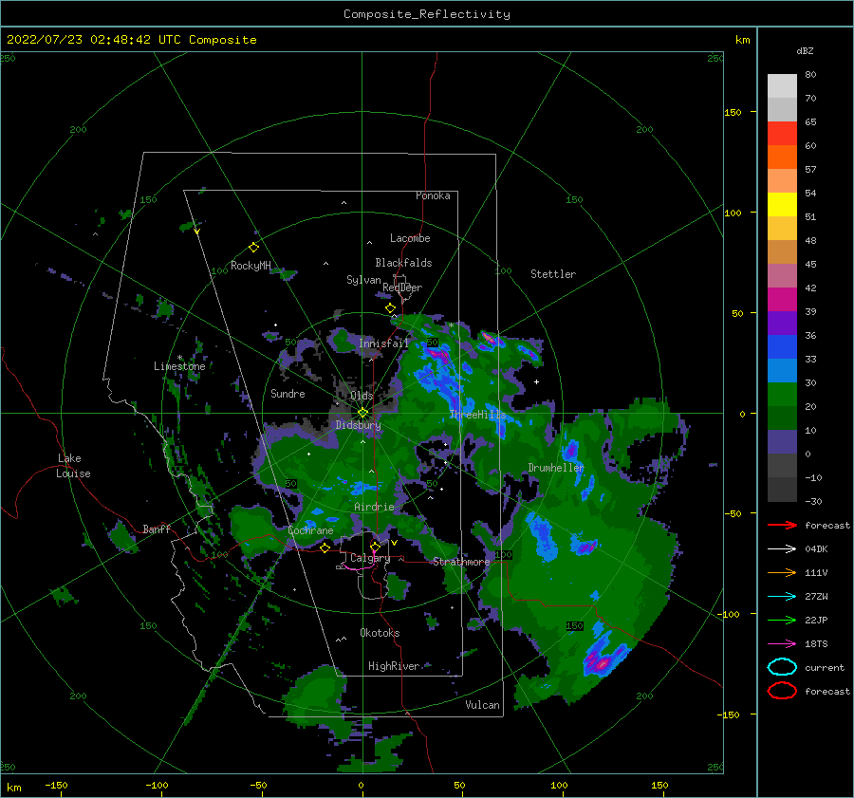This screenshot has height=798, width=854.
Task: Click the Stettler city label
Action: pos(553,274)
